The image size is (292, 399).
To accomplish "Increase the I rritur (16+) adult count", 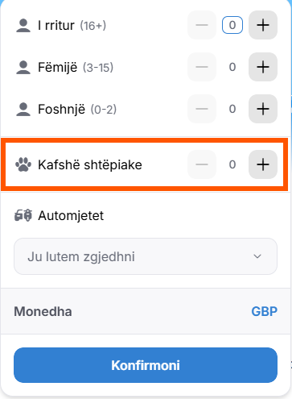I will [x=263, y=25].
